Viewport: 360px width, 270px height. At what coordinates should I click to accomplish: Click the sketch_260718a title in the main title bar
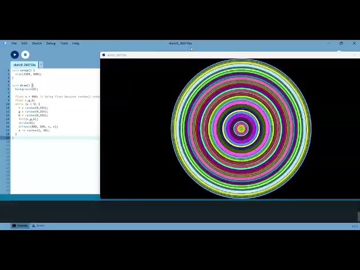click(180, 43)
